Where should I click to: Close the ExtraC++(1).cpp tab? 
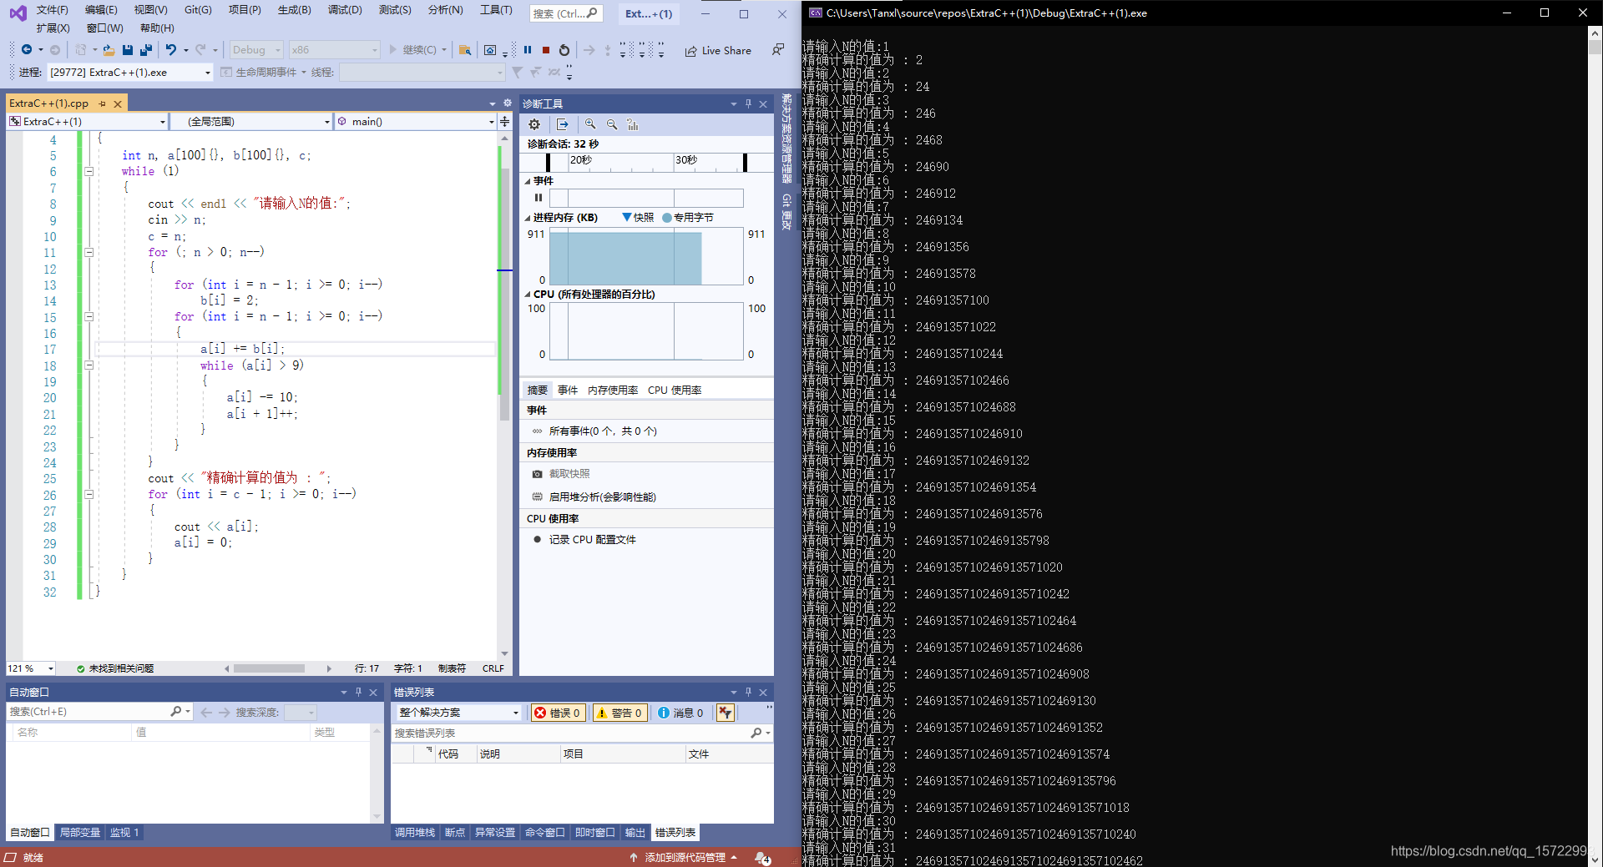(x=118, y=103)
